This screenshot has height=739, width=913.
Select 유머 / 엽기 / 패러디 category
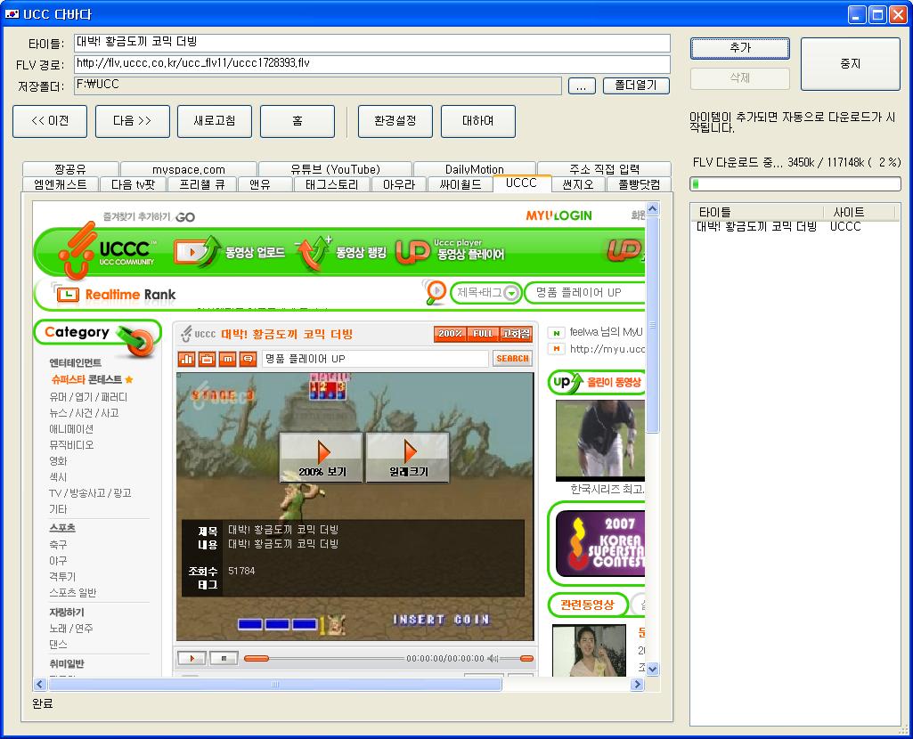(x=88, y=397)
